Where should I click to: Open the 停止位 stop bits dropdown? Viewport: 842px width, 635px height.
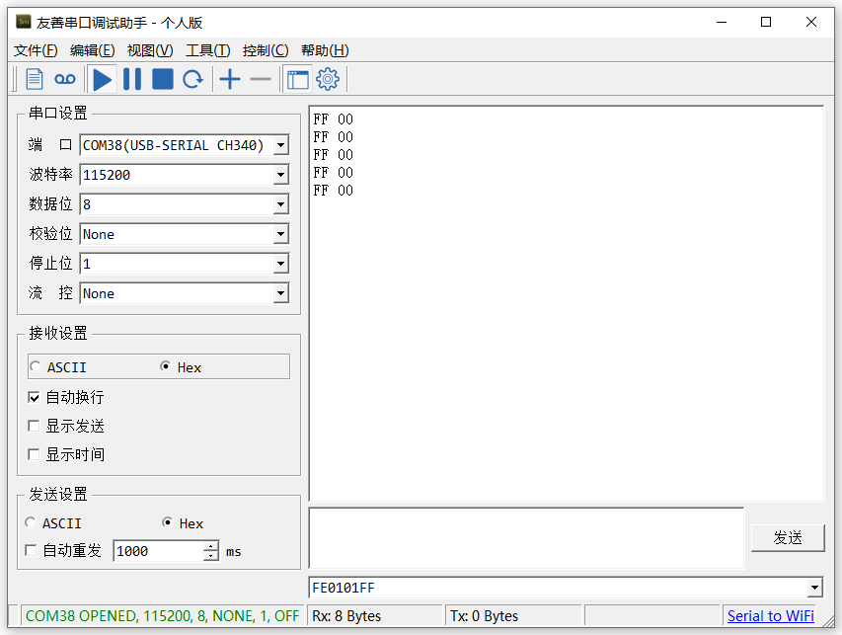point(281,264)
